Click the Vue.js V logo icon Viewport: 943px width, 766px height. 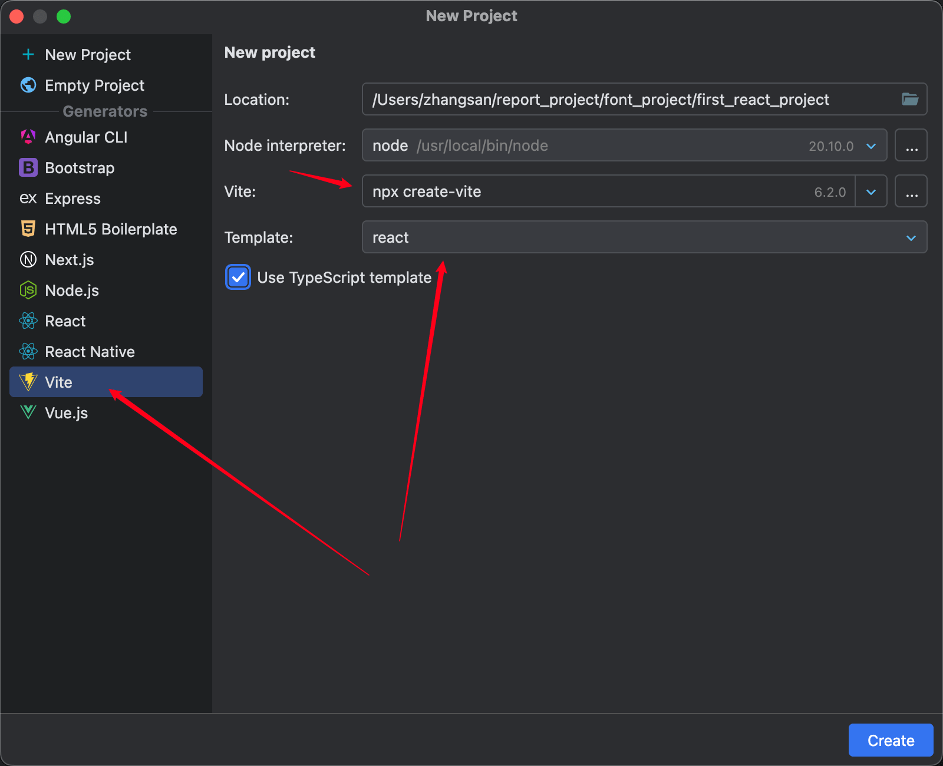28,412
